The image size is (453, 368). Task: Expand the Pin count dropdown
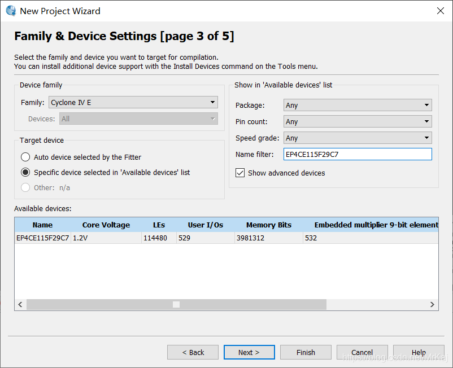tap(358, 121)
